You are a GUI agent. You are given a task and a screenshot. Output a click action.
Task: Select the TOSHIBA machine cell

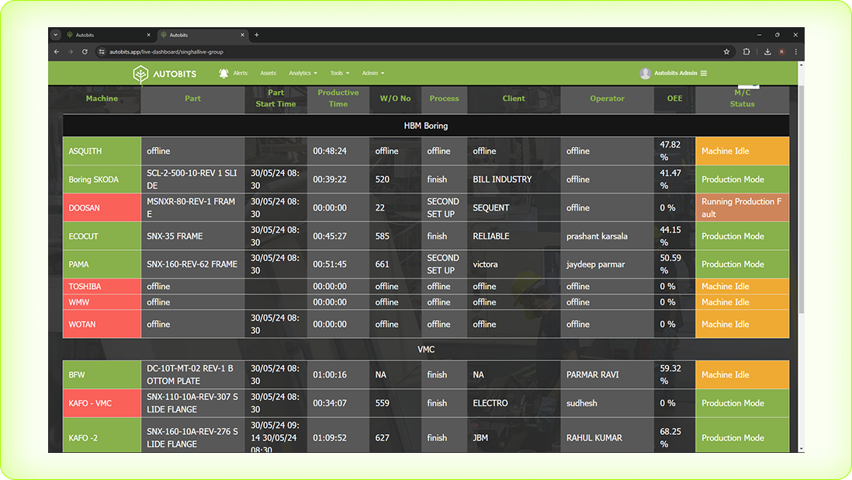(102, 287)
